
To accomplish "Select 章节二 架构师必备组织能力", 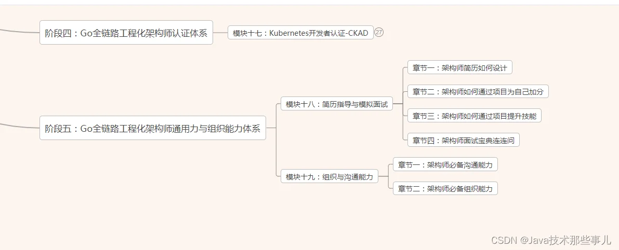I will click(445, 189).
